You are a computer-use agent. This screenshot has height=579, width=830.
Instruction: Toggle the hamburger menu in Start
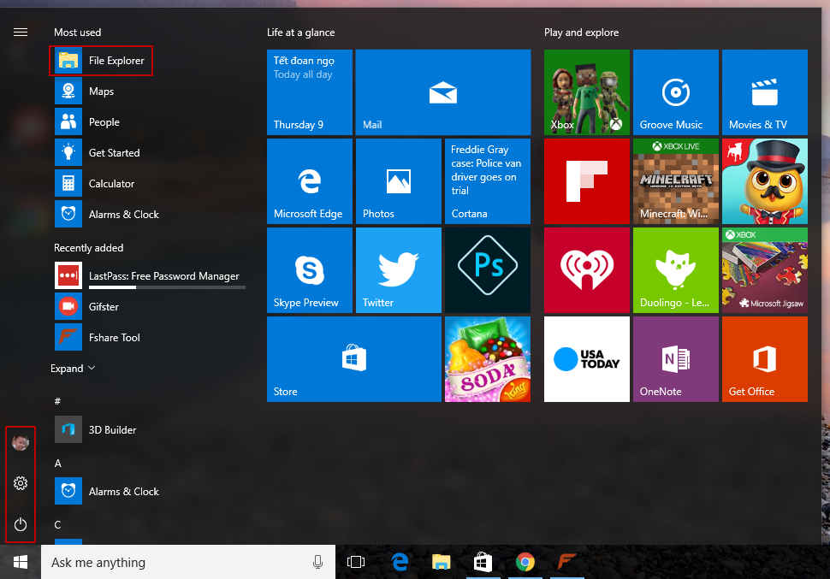[21, 32]
